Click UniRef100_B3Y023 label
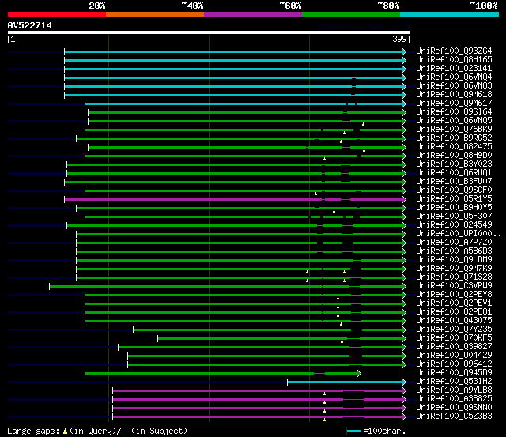The width and height of the screenshot is (506, 437). click(454, 164)
